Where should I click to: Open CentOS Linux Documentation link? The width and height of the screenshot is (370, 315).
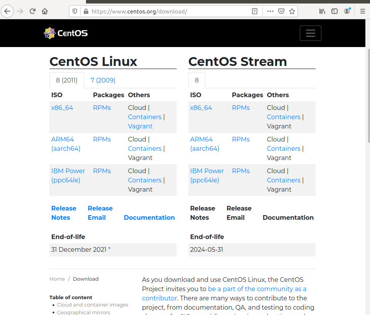coord(149,217)
